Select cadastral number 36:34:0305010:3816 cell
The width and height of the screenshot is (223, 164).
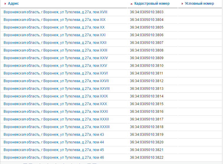pos(146,112)
